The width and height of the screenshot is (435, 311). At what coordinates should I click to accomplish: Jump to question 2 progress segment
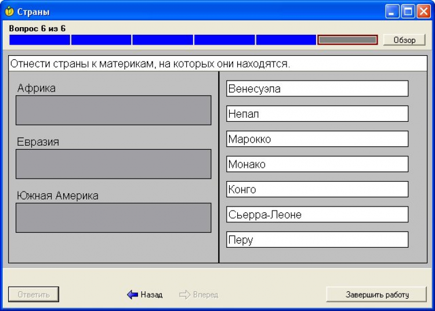[x=101, y=40]
